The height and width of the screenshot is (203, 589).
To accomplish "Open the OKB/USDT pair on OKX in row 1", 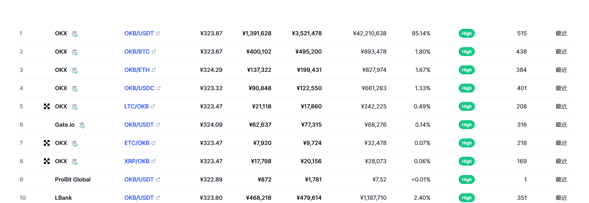I will [x=139, y=33].
